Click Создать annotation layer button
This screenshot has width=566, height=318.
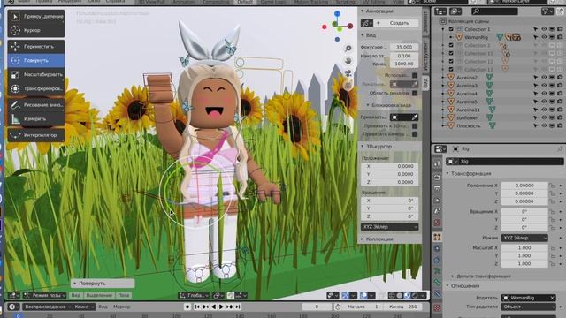[396, 23]
